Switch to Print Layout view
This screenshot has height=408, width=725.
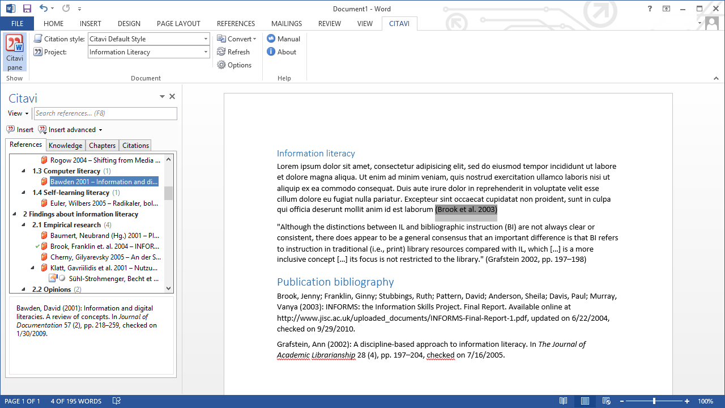pos(585,401)
